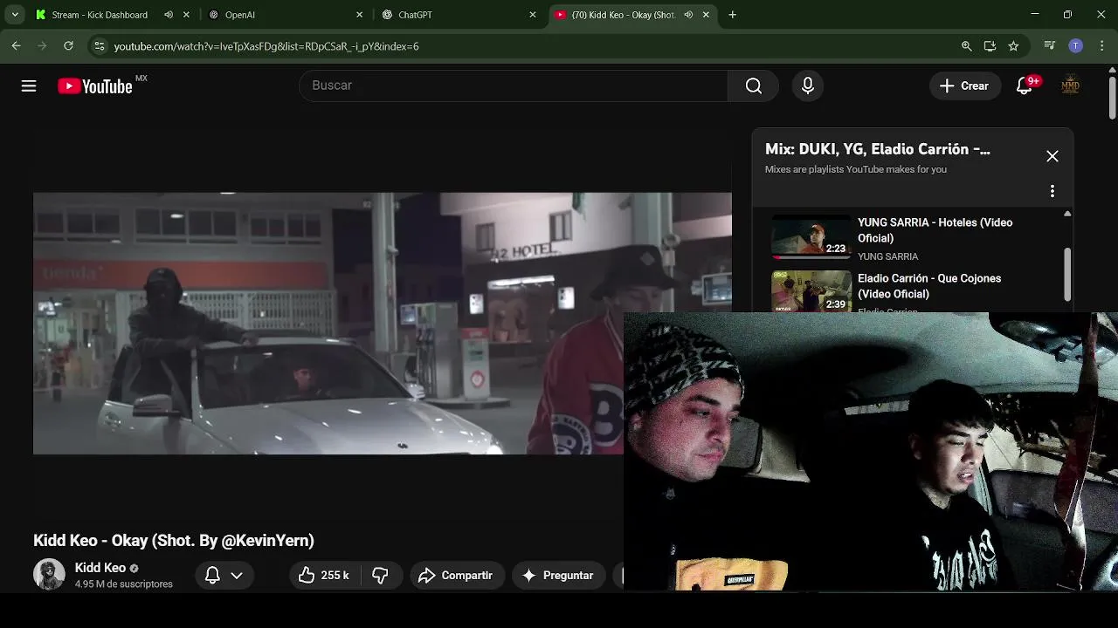Screen dimensions: 1118x628
Task: Toggle subscription notification bell
Action: [212, 576]
